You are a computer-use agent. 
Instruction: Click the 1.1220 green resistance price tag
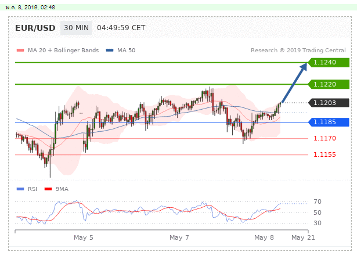329,84
